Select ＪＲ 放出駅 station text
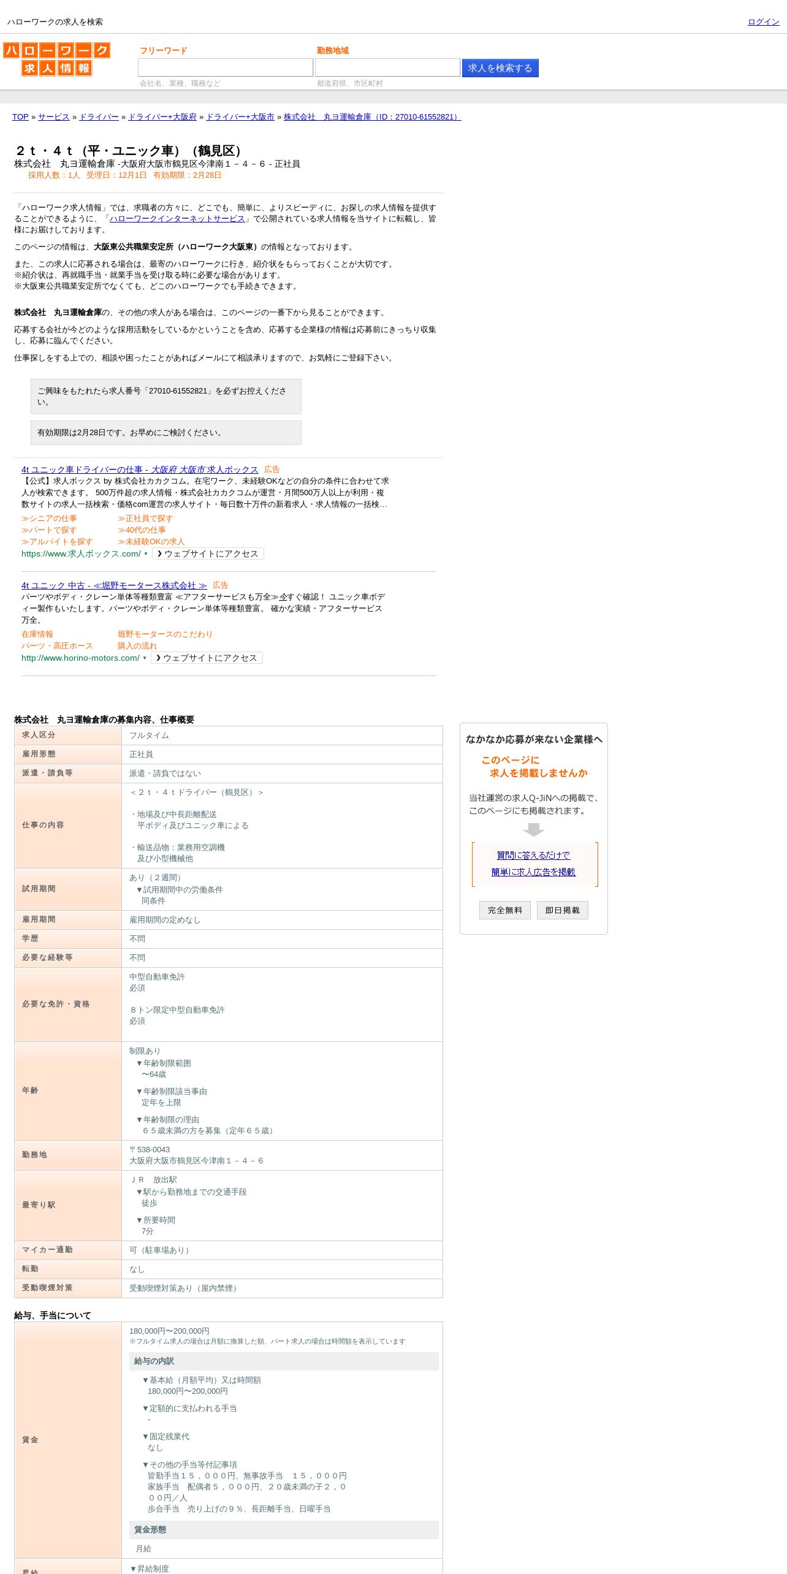This screenshot has width=787, height=1574. pyautogui.click(x=153, y=1180)
